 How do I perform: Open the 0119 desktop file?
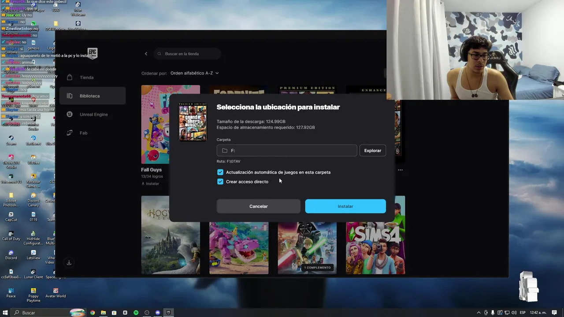coord(33,216)
